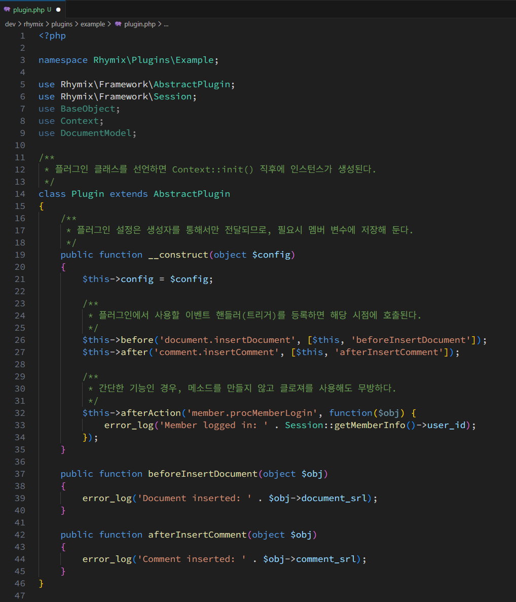Place cursor on the 'AbstractPlugin' class name
Viewport: 516px width, 602px height.
(x=192, y=193)
